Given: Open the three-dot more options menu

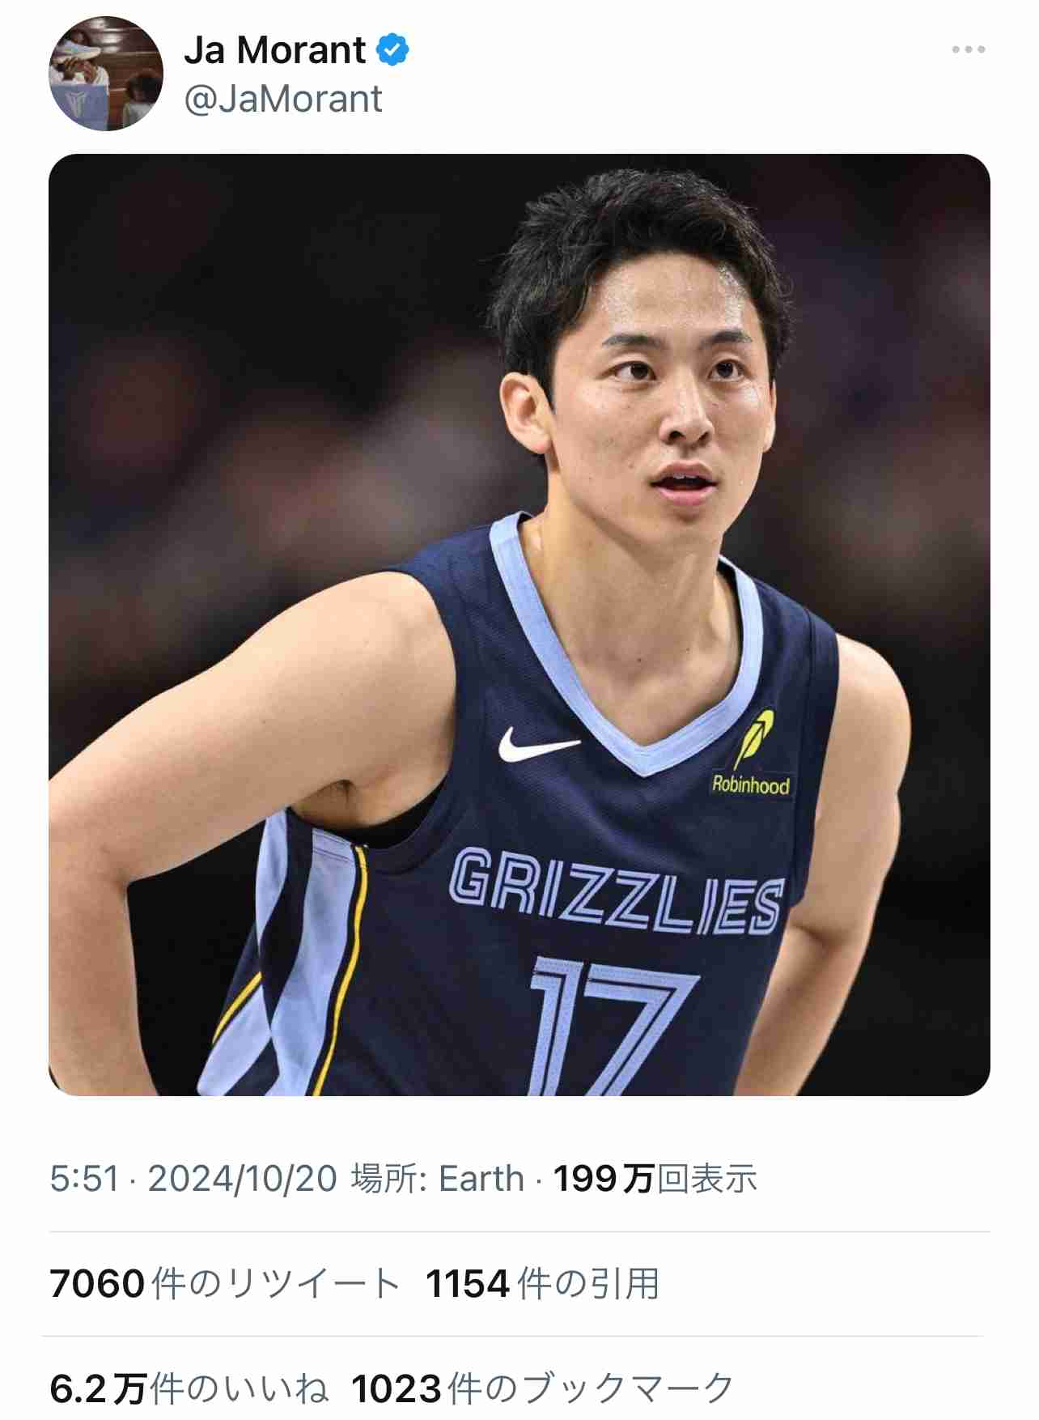Looking at the screenshot, I should (x=969, y=49).
